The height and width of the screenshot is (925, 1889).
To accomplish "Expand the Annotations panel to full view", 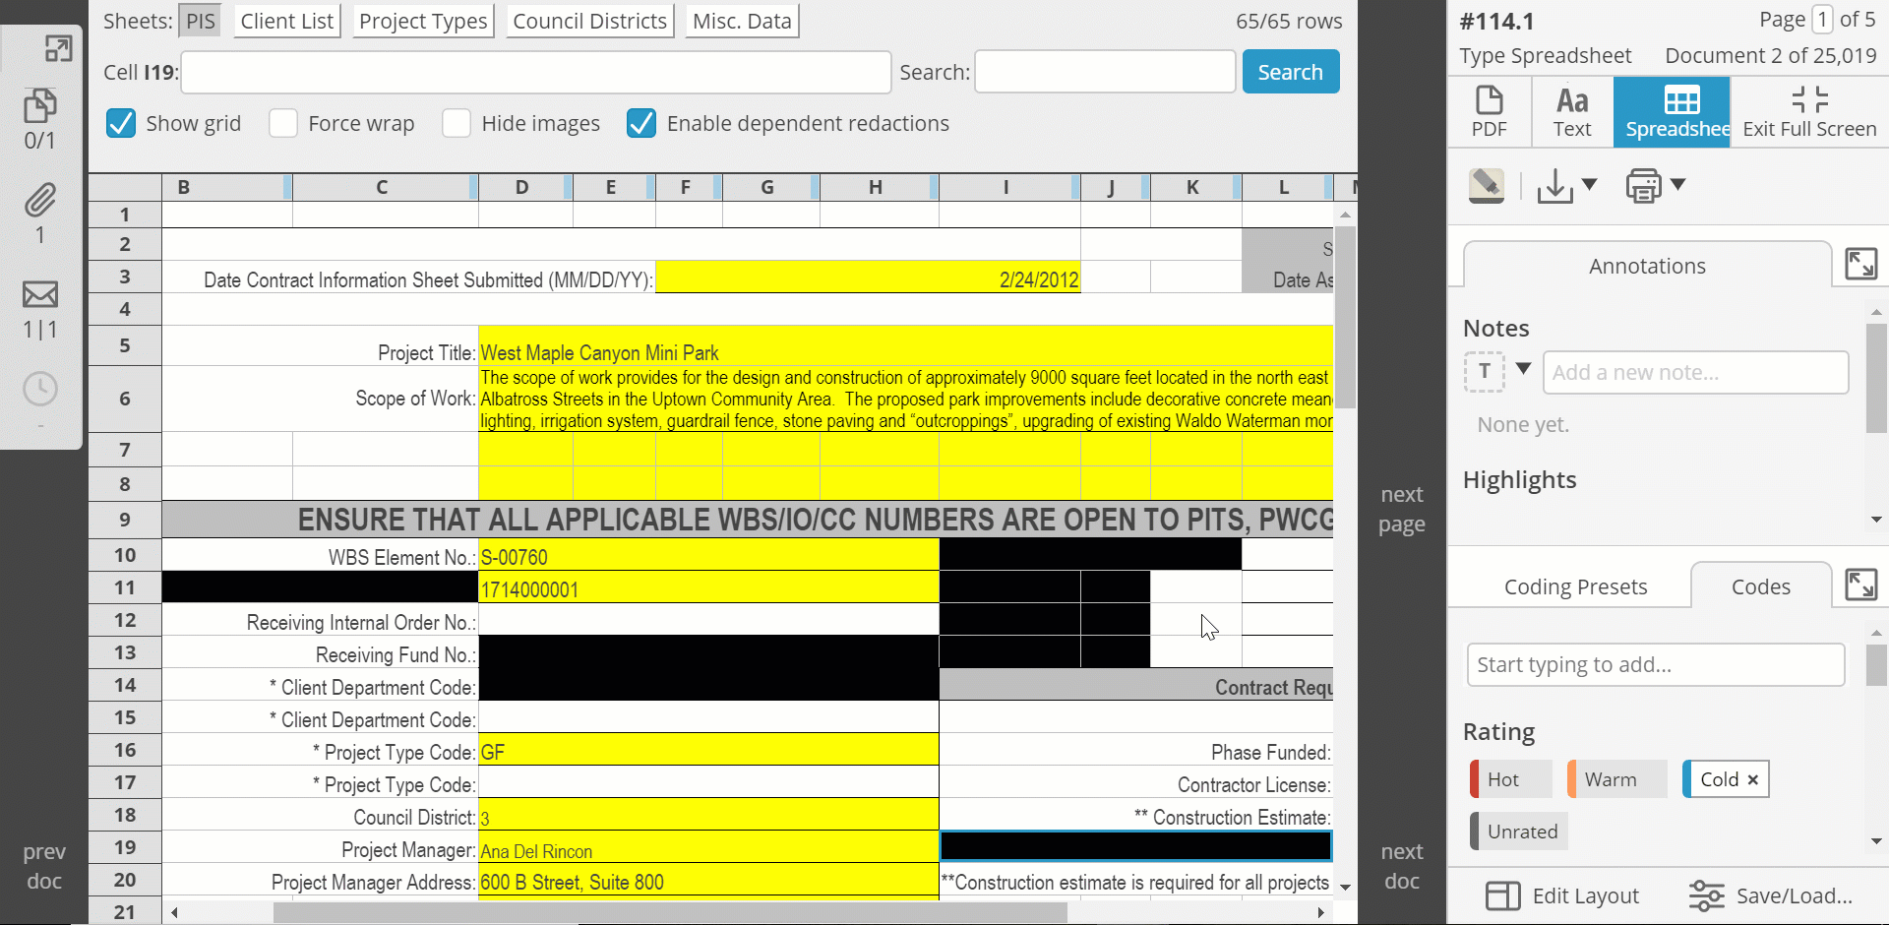I will point(1860,264).
